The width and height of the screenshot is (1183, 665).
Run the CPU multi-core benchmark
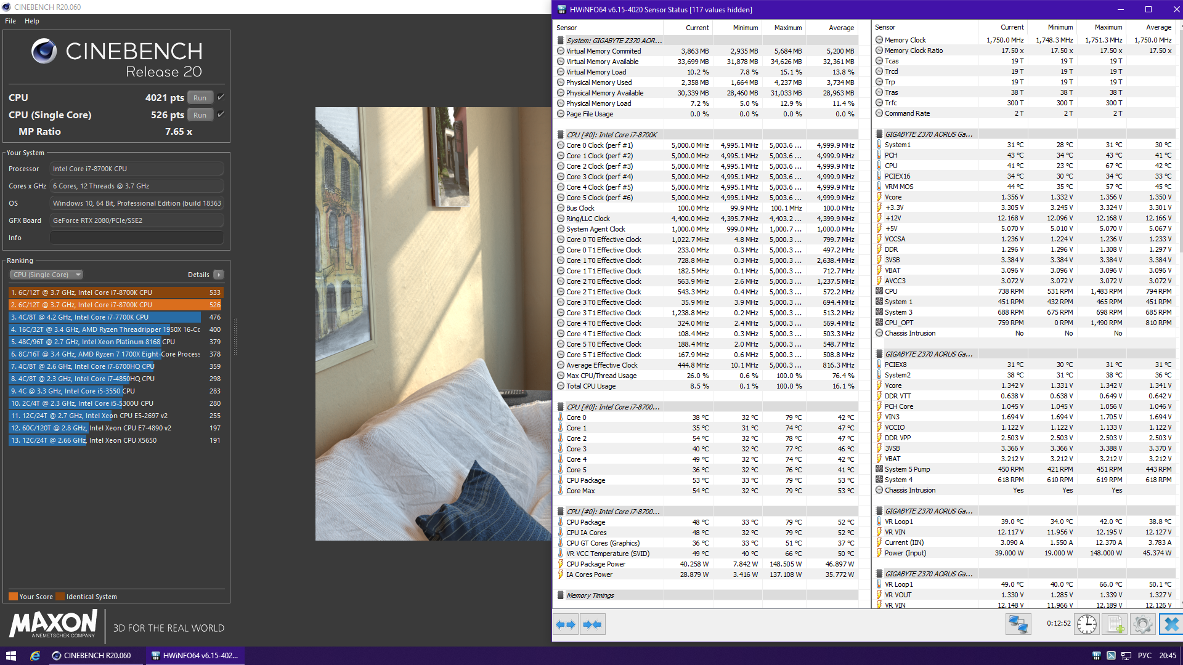coord(200,98)
